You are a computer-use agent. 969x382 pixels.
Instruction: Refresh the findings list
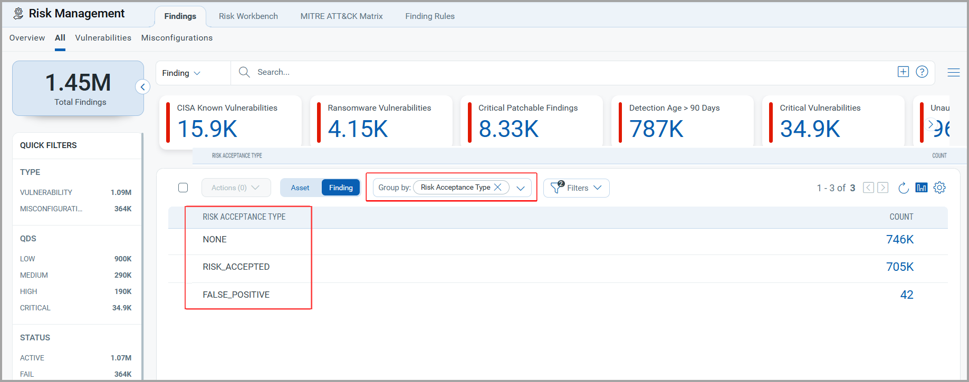(903, 188)
